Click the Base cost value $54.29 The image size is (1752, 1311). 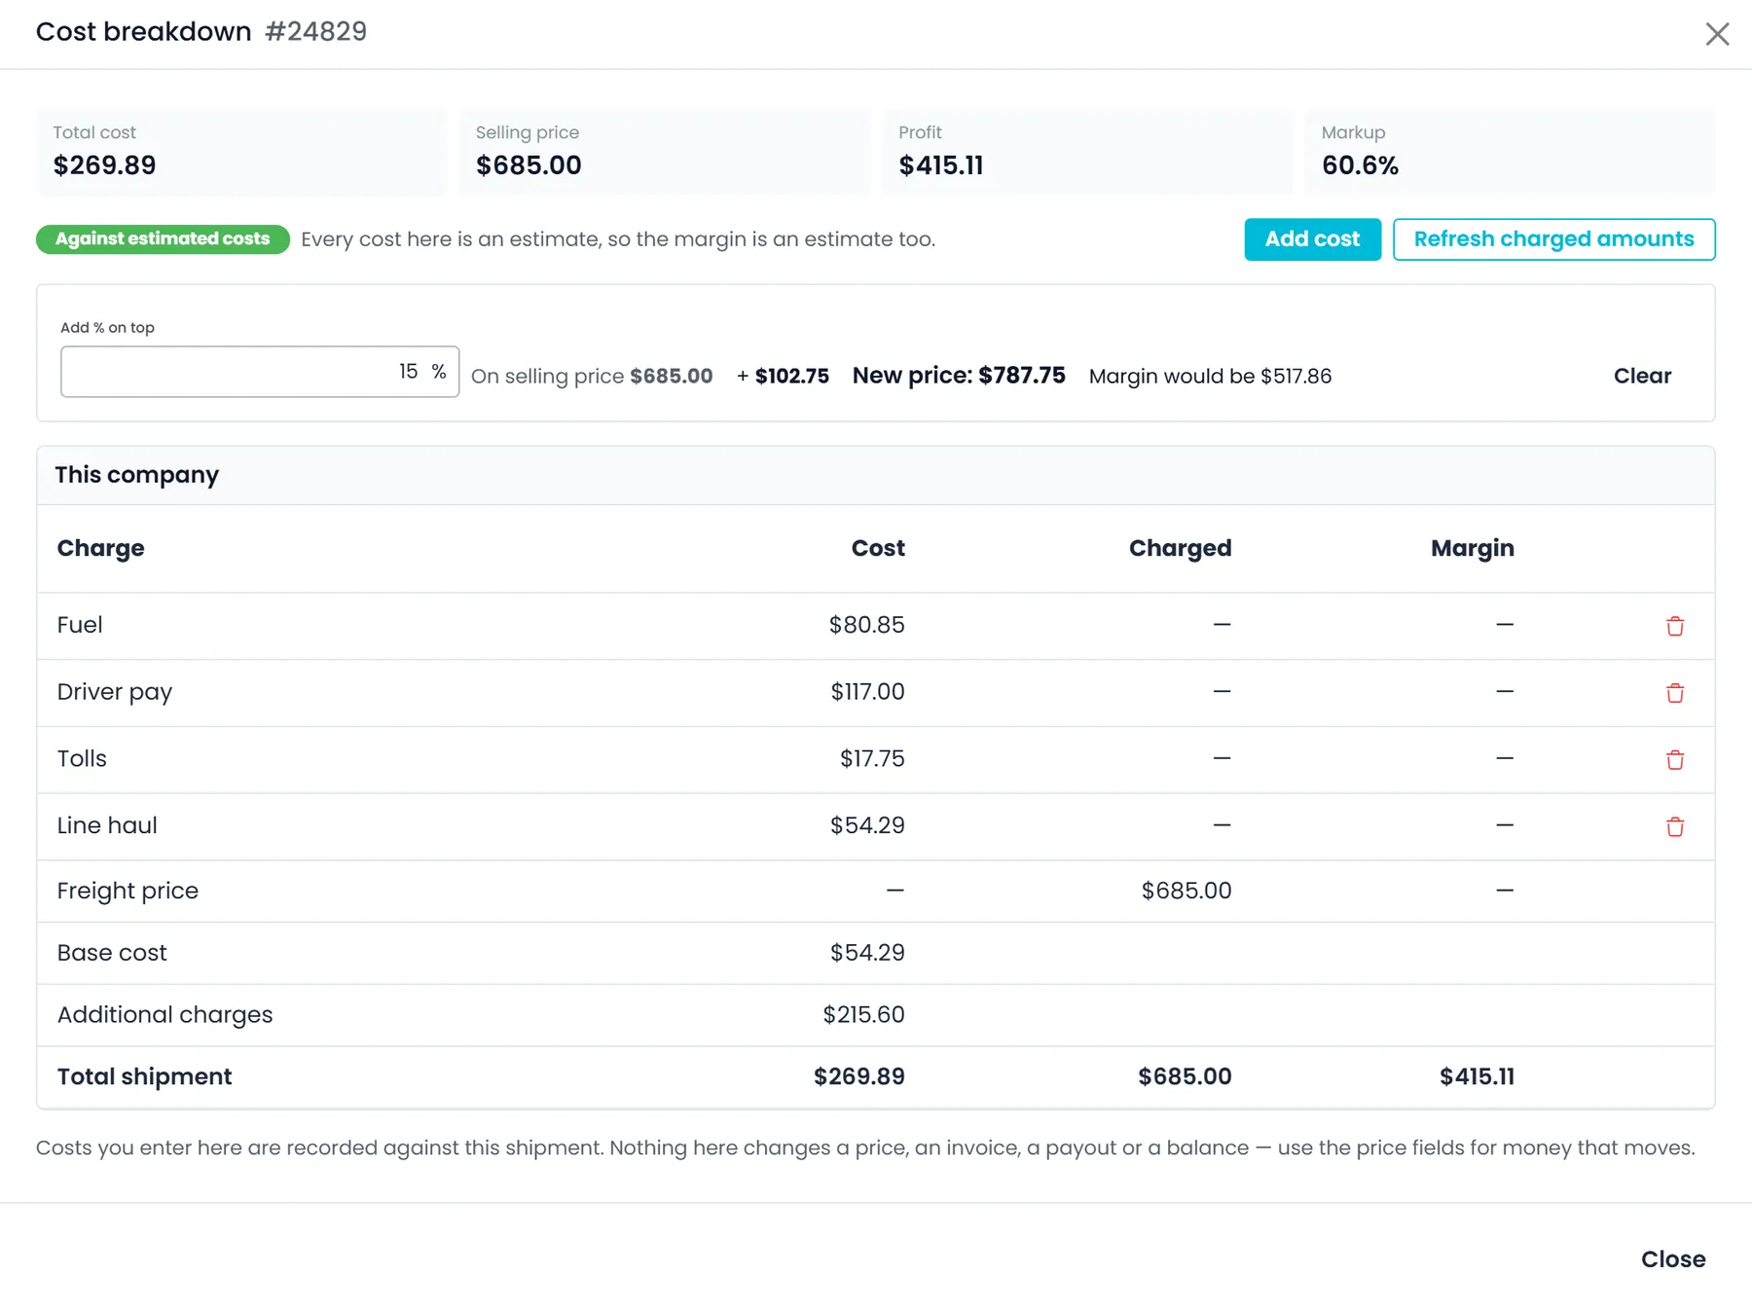click(x=867, y=953)
